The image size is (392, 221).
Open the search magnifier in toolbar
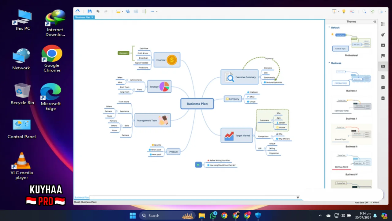tap(364, 11)
